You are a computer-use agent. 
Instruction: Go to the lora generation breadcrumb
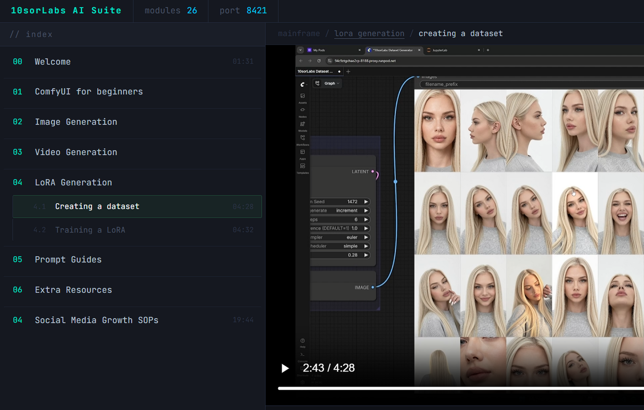tap(369, 34)
